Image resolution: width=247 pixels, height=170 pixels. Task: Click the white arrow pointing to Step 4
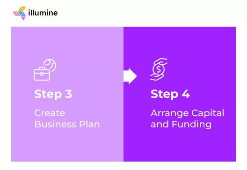pos(130,76)
